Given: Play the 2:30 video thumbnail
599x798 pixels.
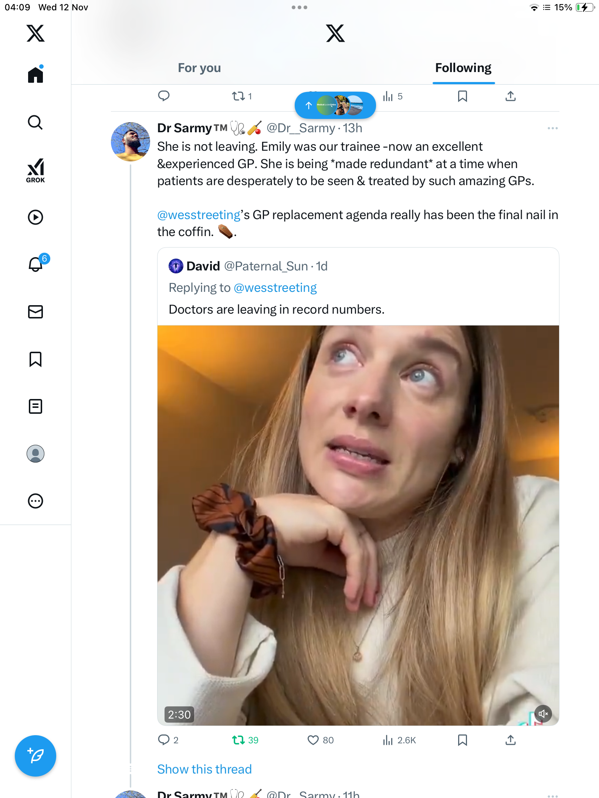Looking at the screenshot, I should pos(358,525).
